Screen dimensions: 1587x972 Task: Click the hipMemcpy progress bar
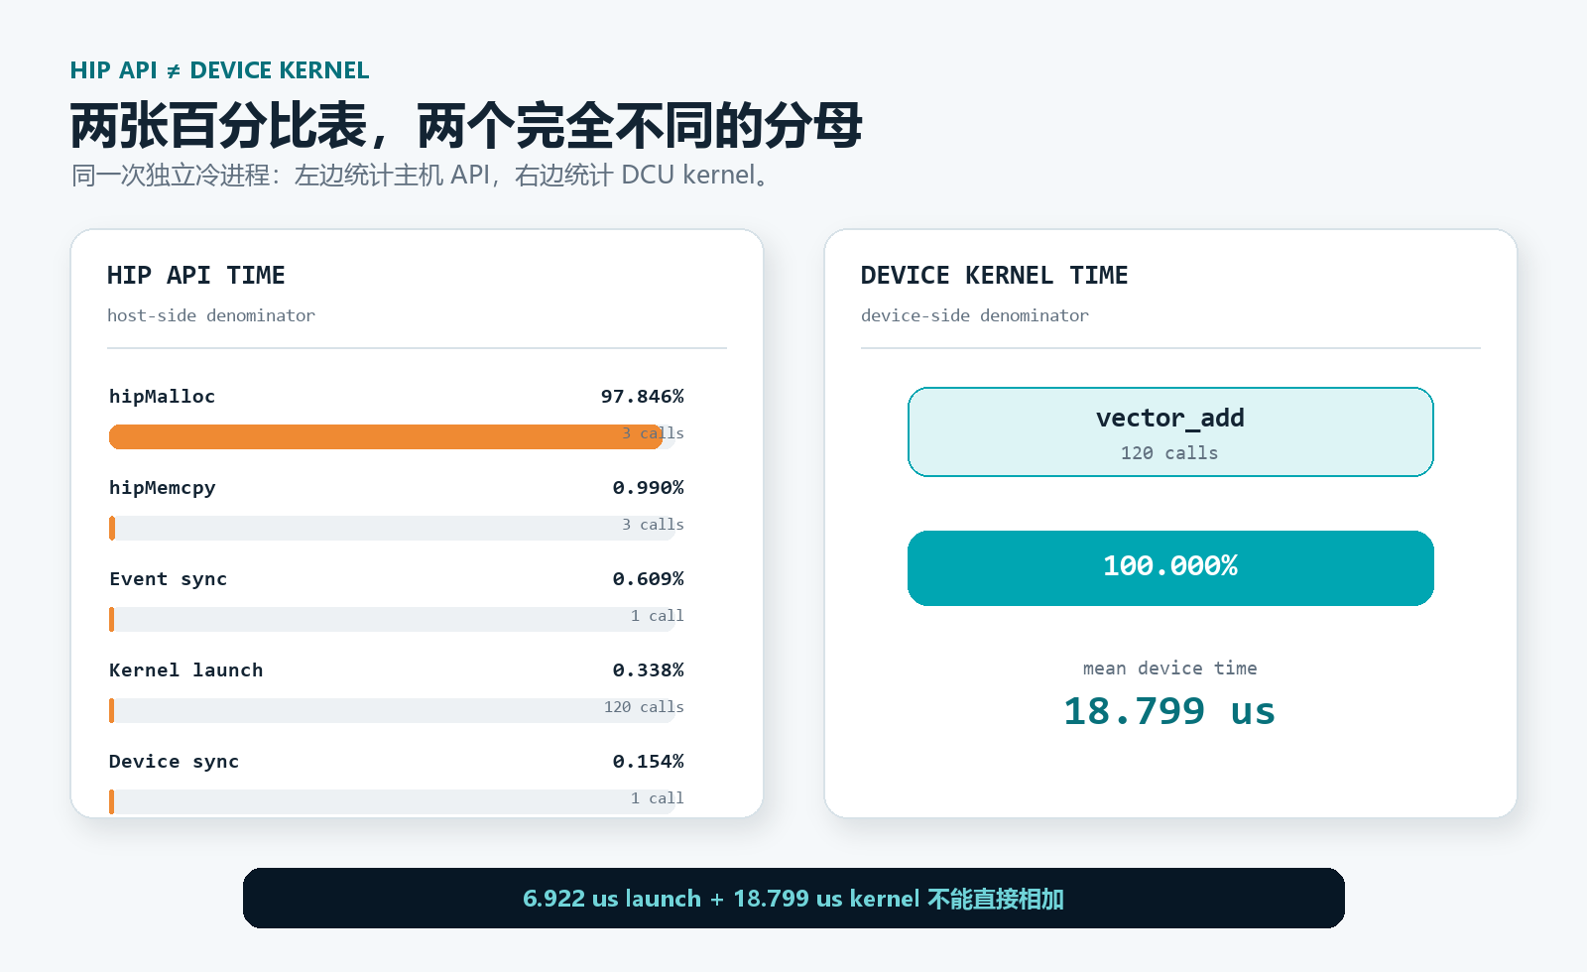[392, 528]
